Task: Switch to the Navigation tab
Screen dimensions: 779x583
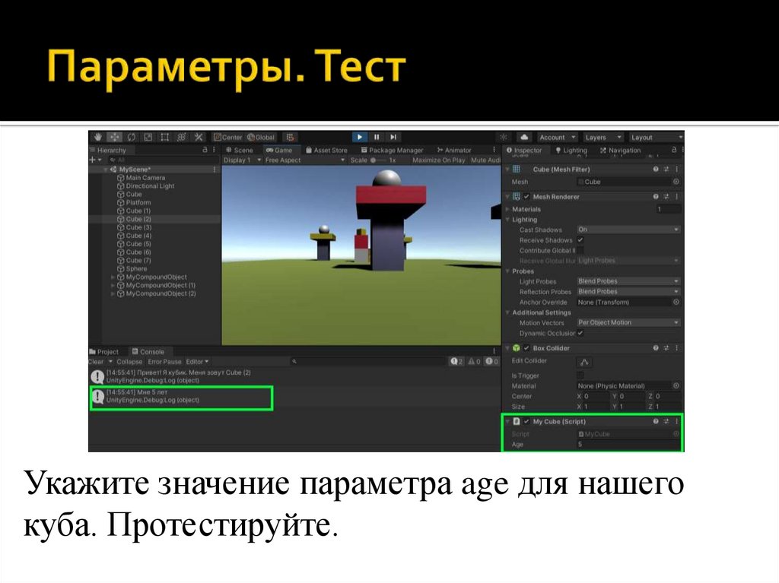Action: tap(620, 150)
